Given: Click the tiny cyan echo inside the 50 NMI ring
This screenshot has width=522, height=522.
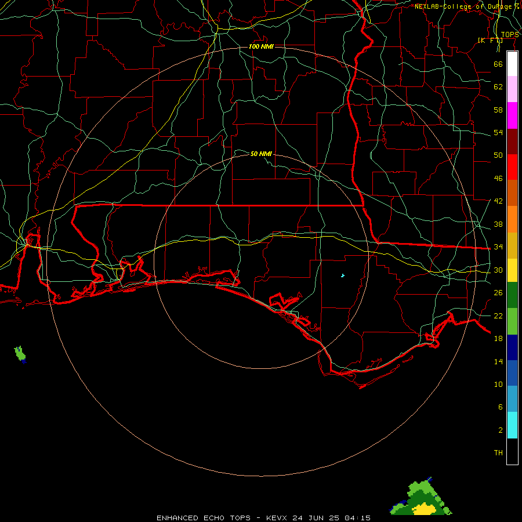Looking at the screenshot, I should pos(343,275).
